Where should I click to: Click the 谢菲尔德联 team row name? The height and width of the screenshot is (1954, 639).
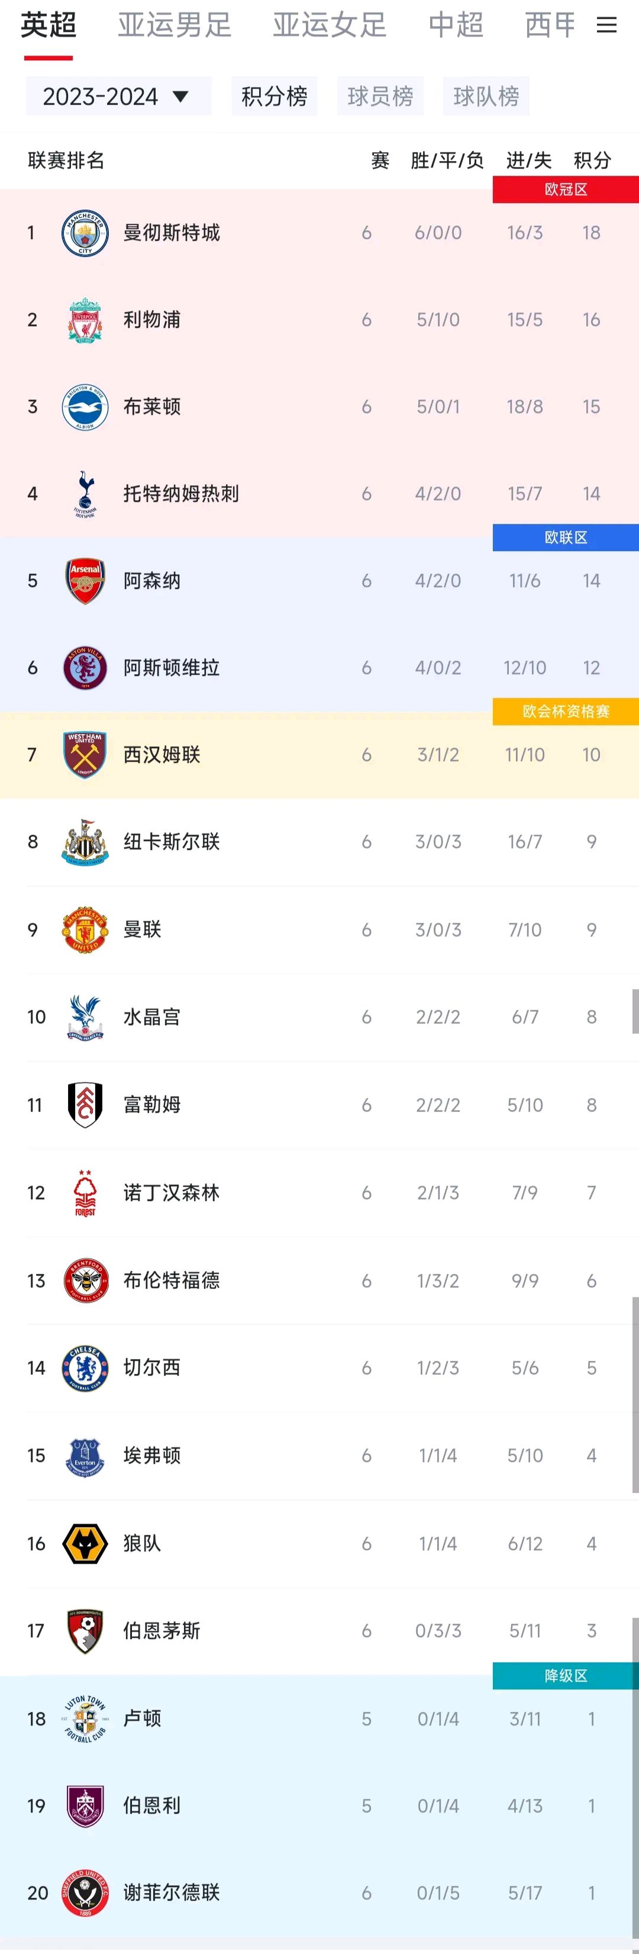[x=172, y=1892]
